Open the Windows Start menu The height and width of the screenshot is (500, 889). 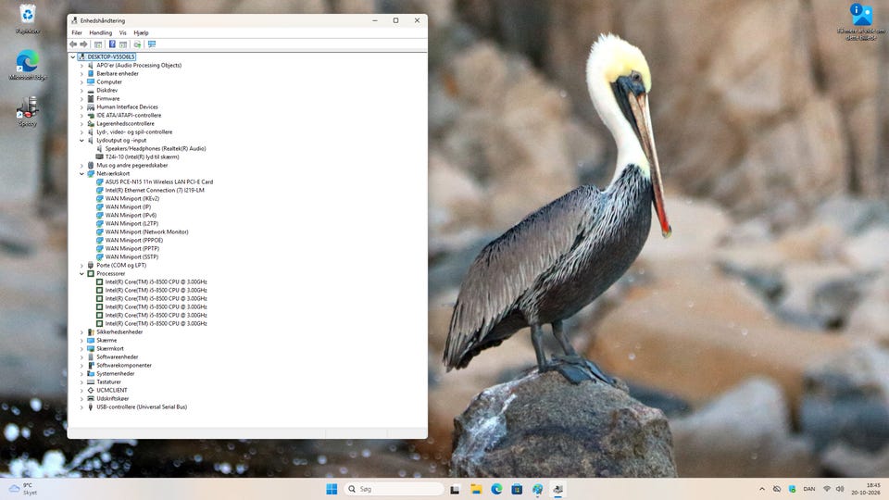pyautogui.click(x=332, y=489)
